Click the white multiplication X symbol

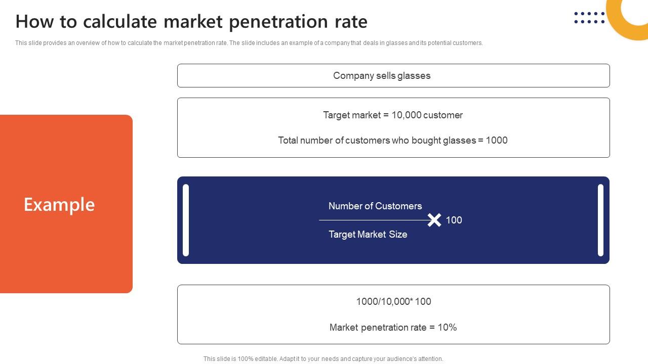[x=434, y=220]
